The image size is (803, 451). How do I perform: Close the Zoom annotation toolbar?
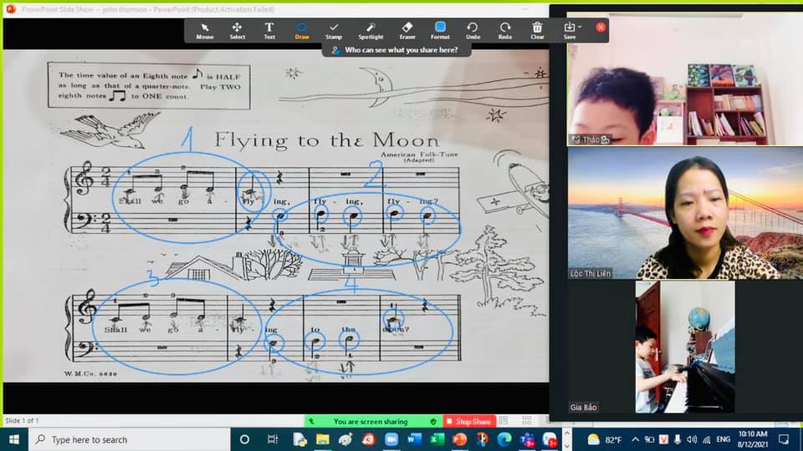[x=601, y=27]
